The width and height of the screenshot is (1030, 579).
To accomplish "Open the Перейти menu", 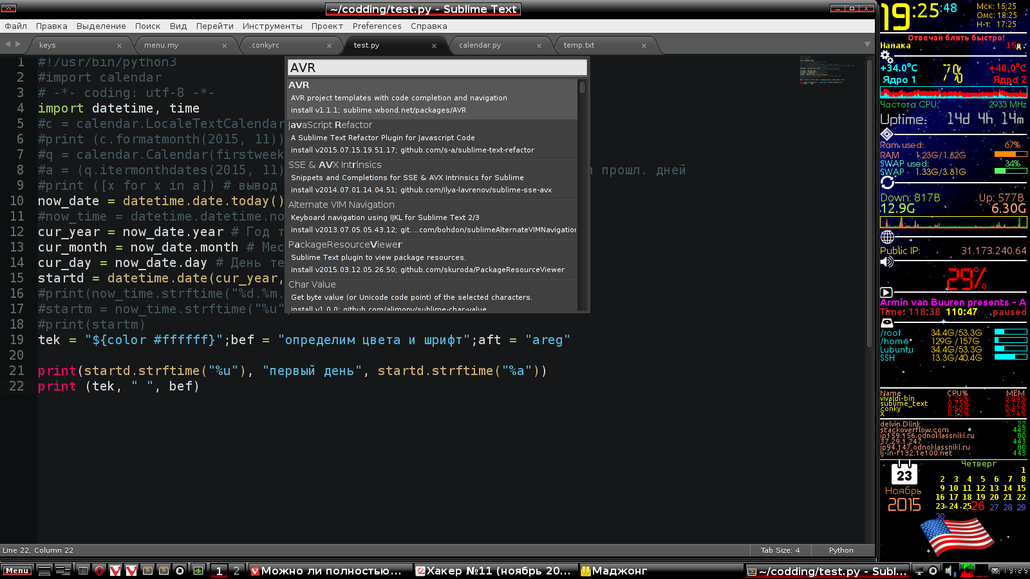I will point(215,26).
